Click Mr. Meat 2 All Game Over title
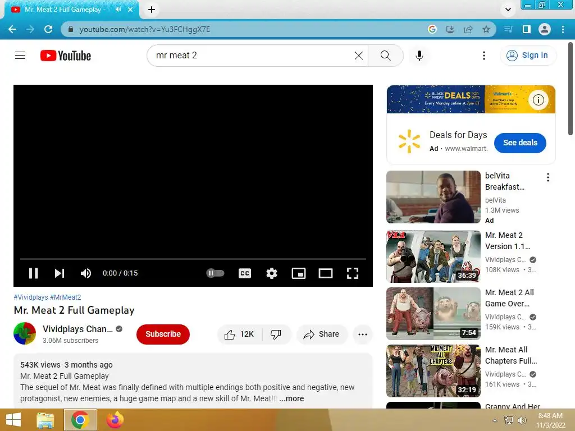 pyautogui.click(x=509, y=298)
